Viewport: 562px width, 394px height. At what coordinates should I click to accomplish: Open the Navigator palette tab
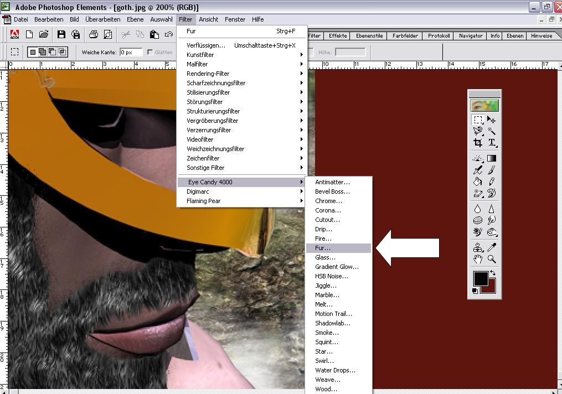[471, 36]
